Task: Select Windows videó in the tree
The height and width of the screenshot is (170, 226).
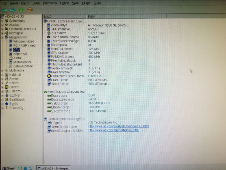Action: click(x=24, y=41)
